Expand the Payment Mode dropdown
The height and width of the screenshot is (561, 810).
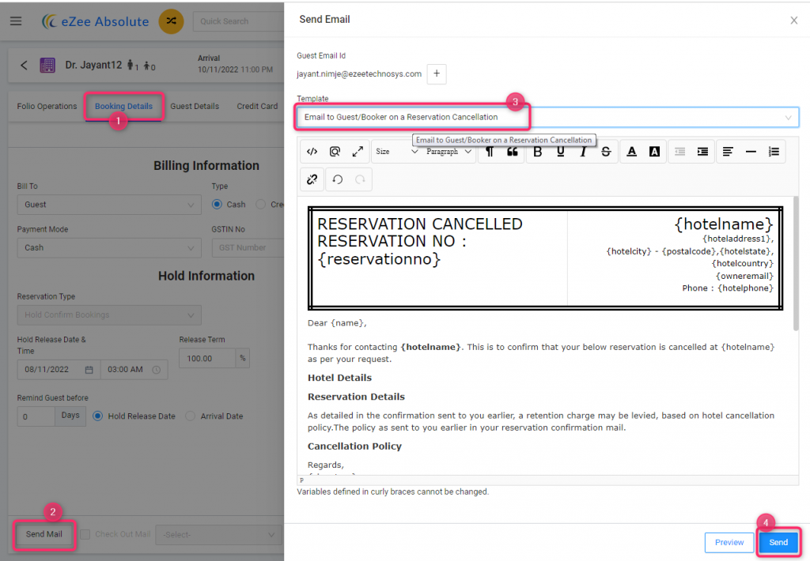[x=109, y=248]
